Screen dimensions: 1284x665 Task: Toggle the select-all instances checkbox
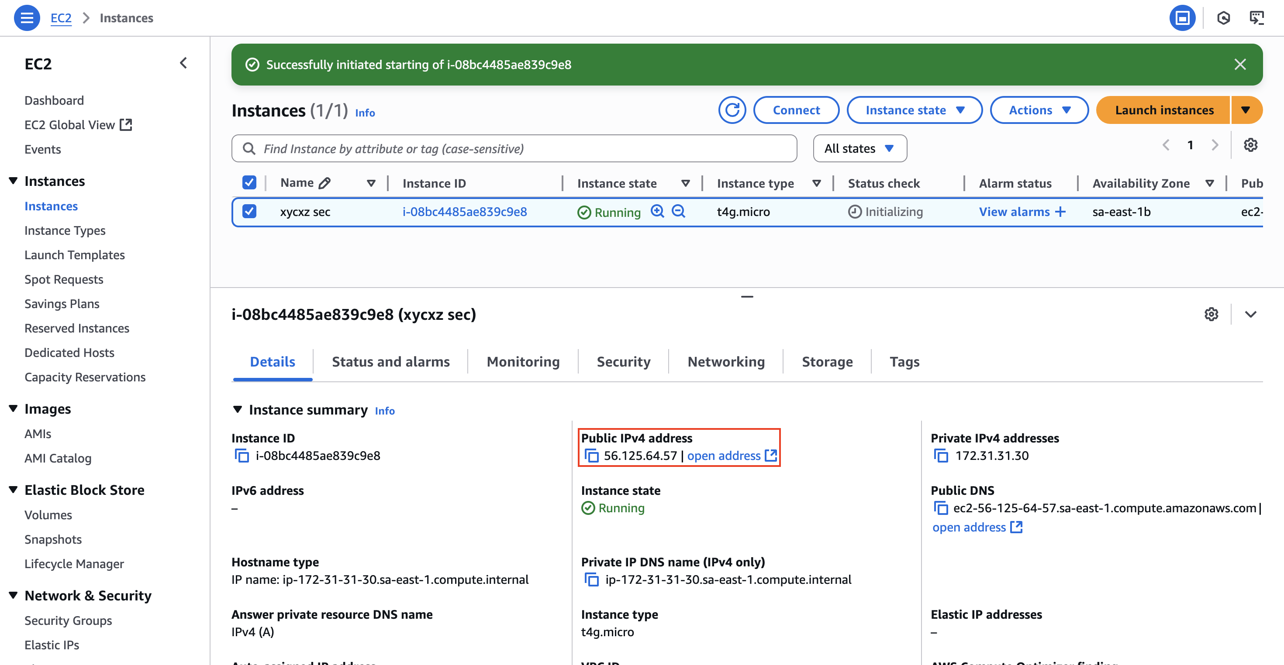(249, 183)
